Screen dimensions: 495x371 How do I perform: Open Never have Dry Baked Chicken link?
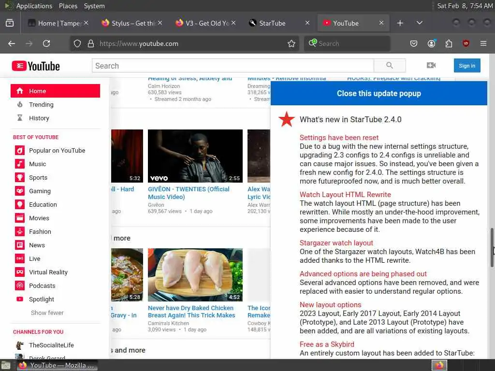(191, 312)
